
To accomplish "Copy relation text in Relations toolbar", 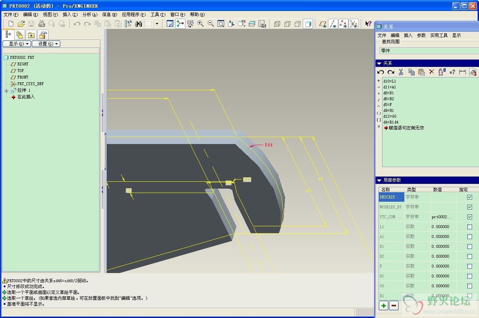I will [411, 72].
